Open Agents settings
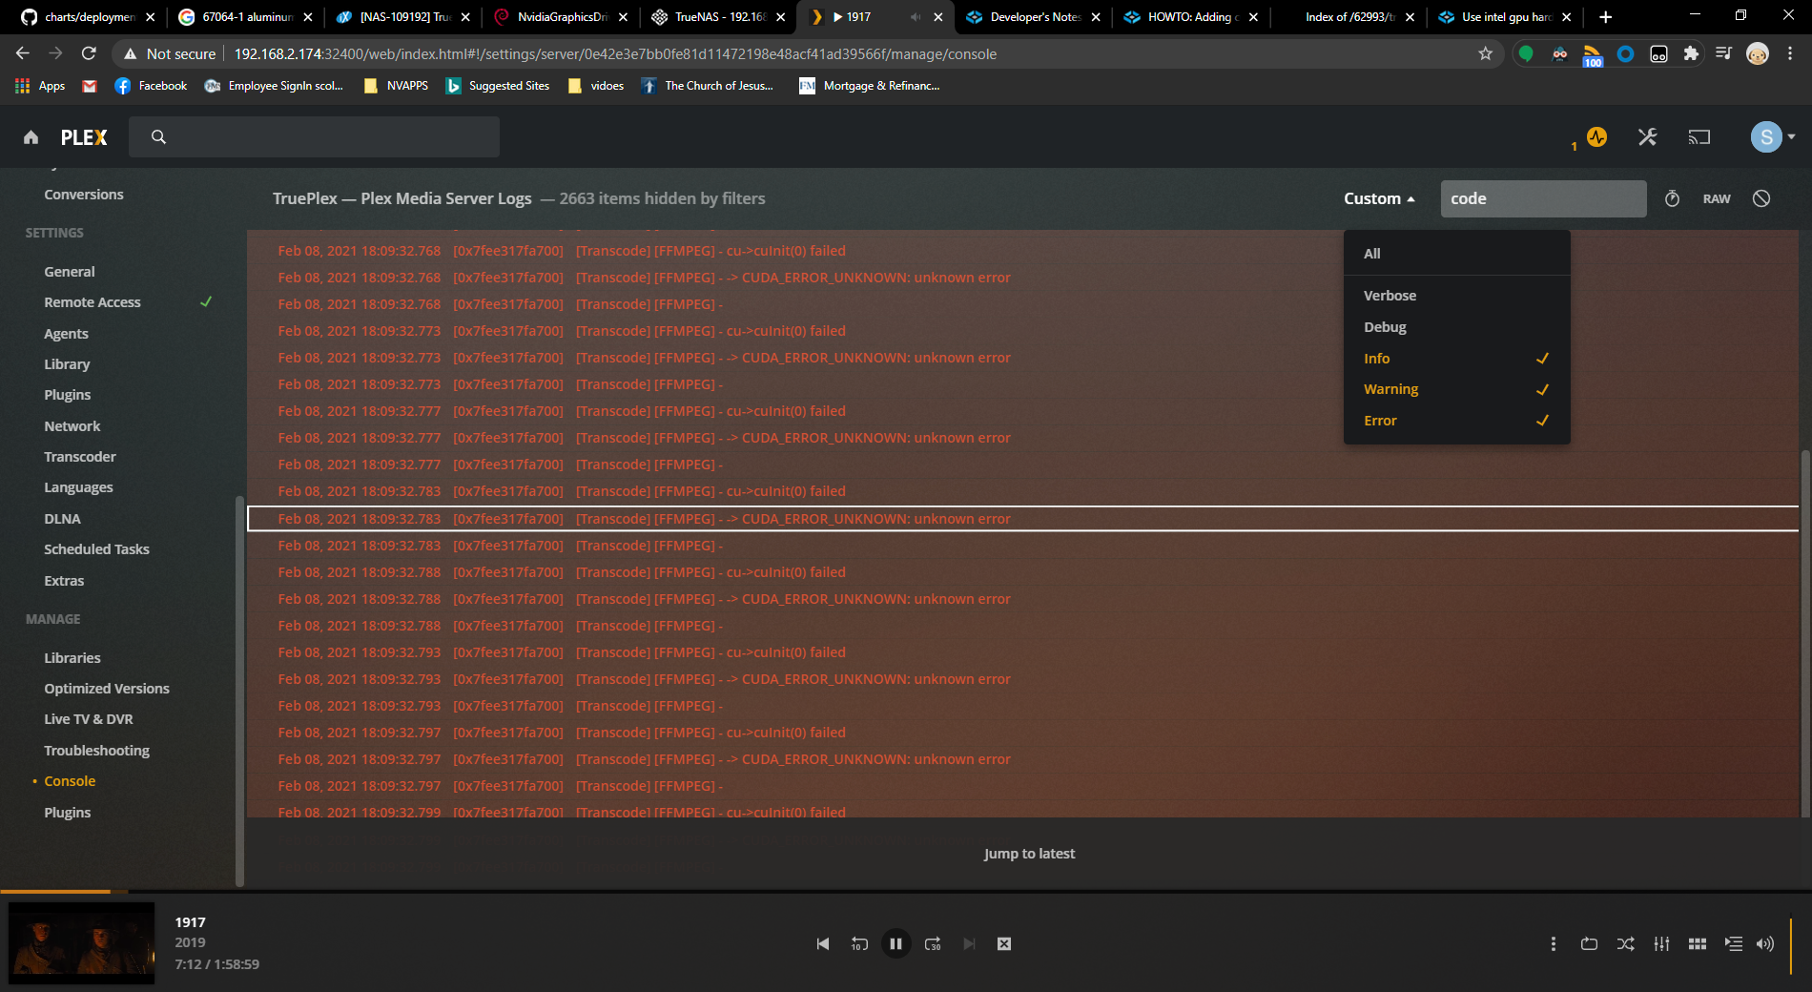Screen dimensions: 1812x992 click(x=66, y=334)
